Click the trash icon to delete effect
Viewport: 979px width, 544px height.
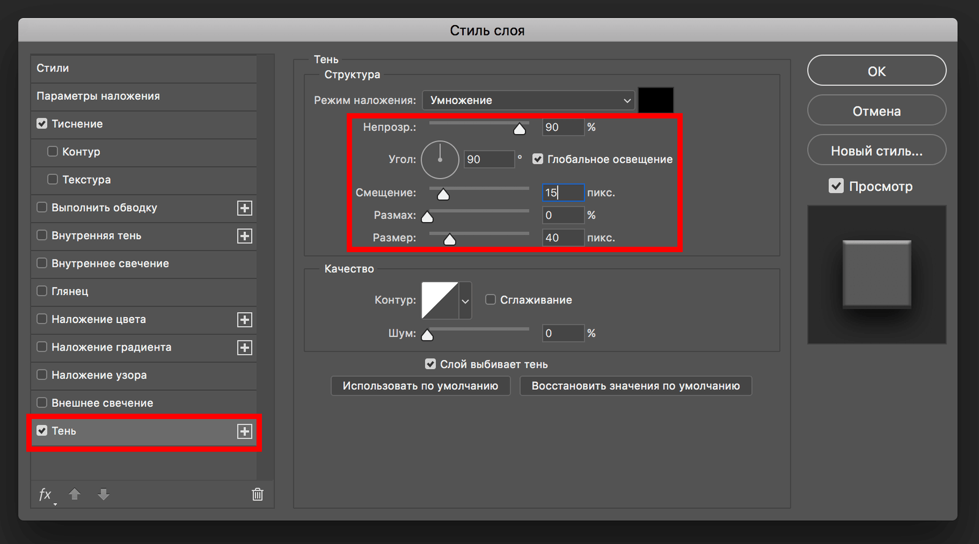tap(258, 494)
